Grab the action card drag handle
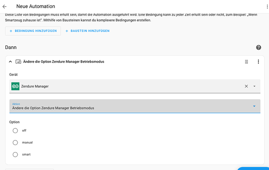The width and height of the screenshot is (269, 170). coord(246,61)
